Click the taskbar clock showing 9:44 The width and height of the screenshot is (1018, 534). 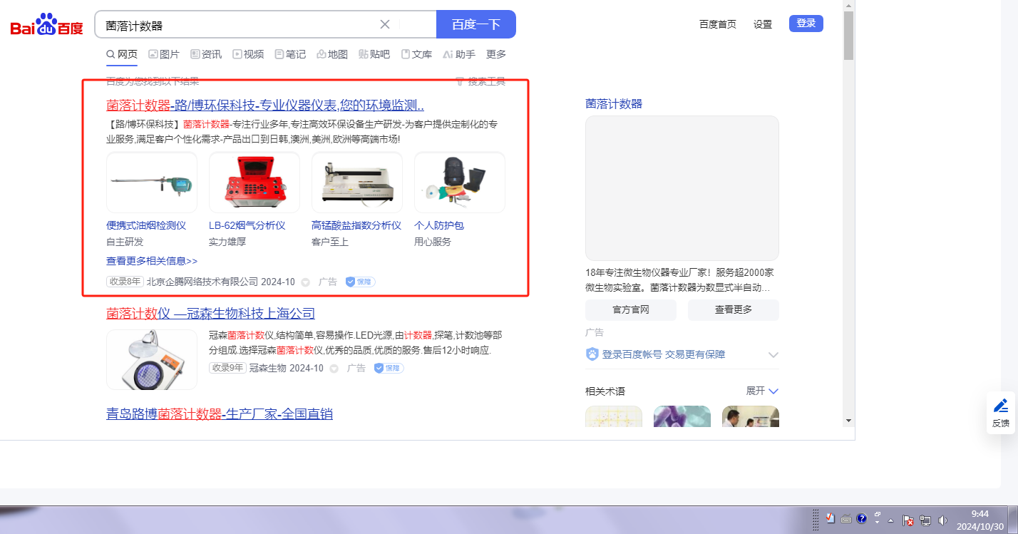[981, 520]
